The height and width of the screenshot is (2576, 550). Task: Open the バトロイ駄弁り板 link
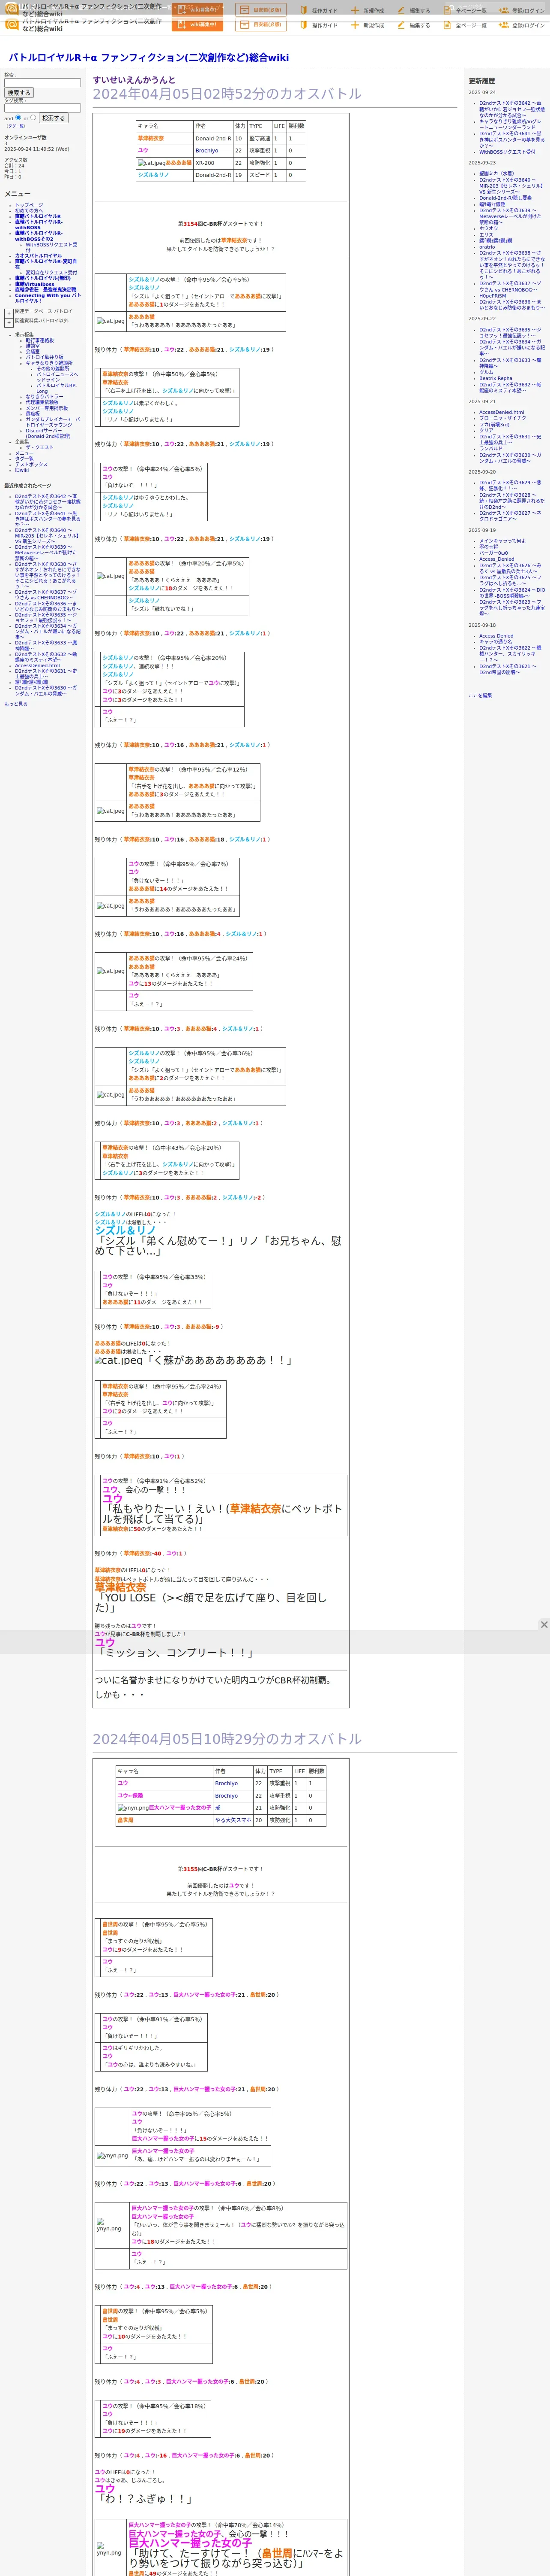(44, 357)
